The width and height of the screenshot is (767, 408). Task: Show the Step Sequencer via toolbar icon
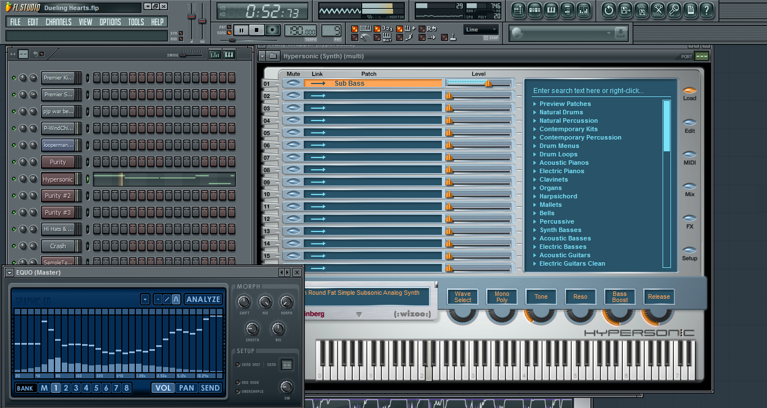[535, 10]
